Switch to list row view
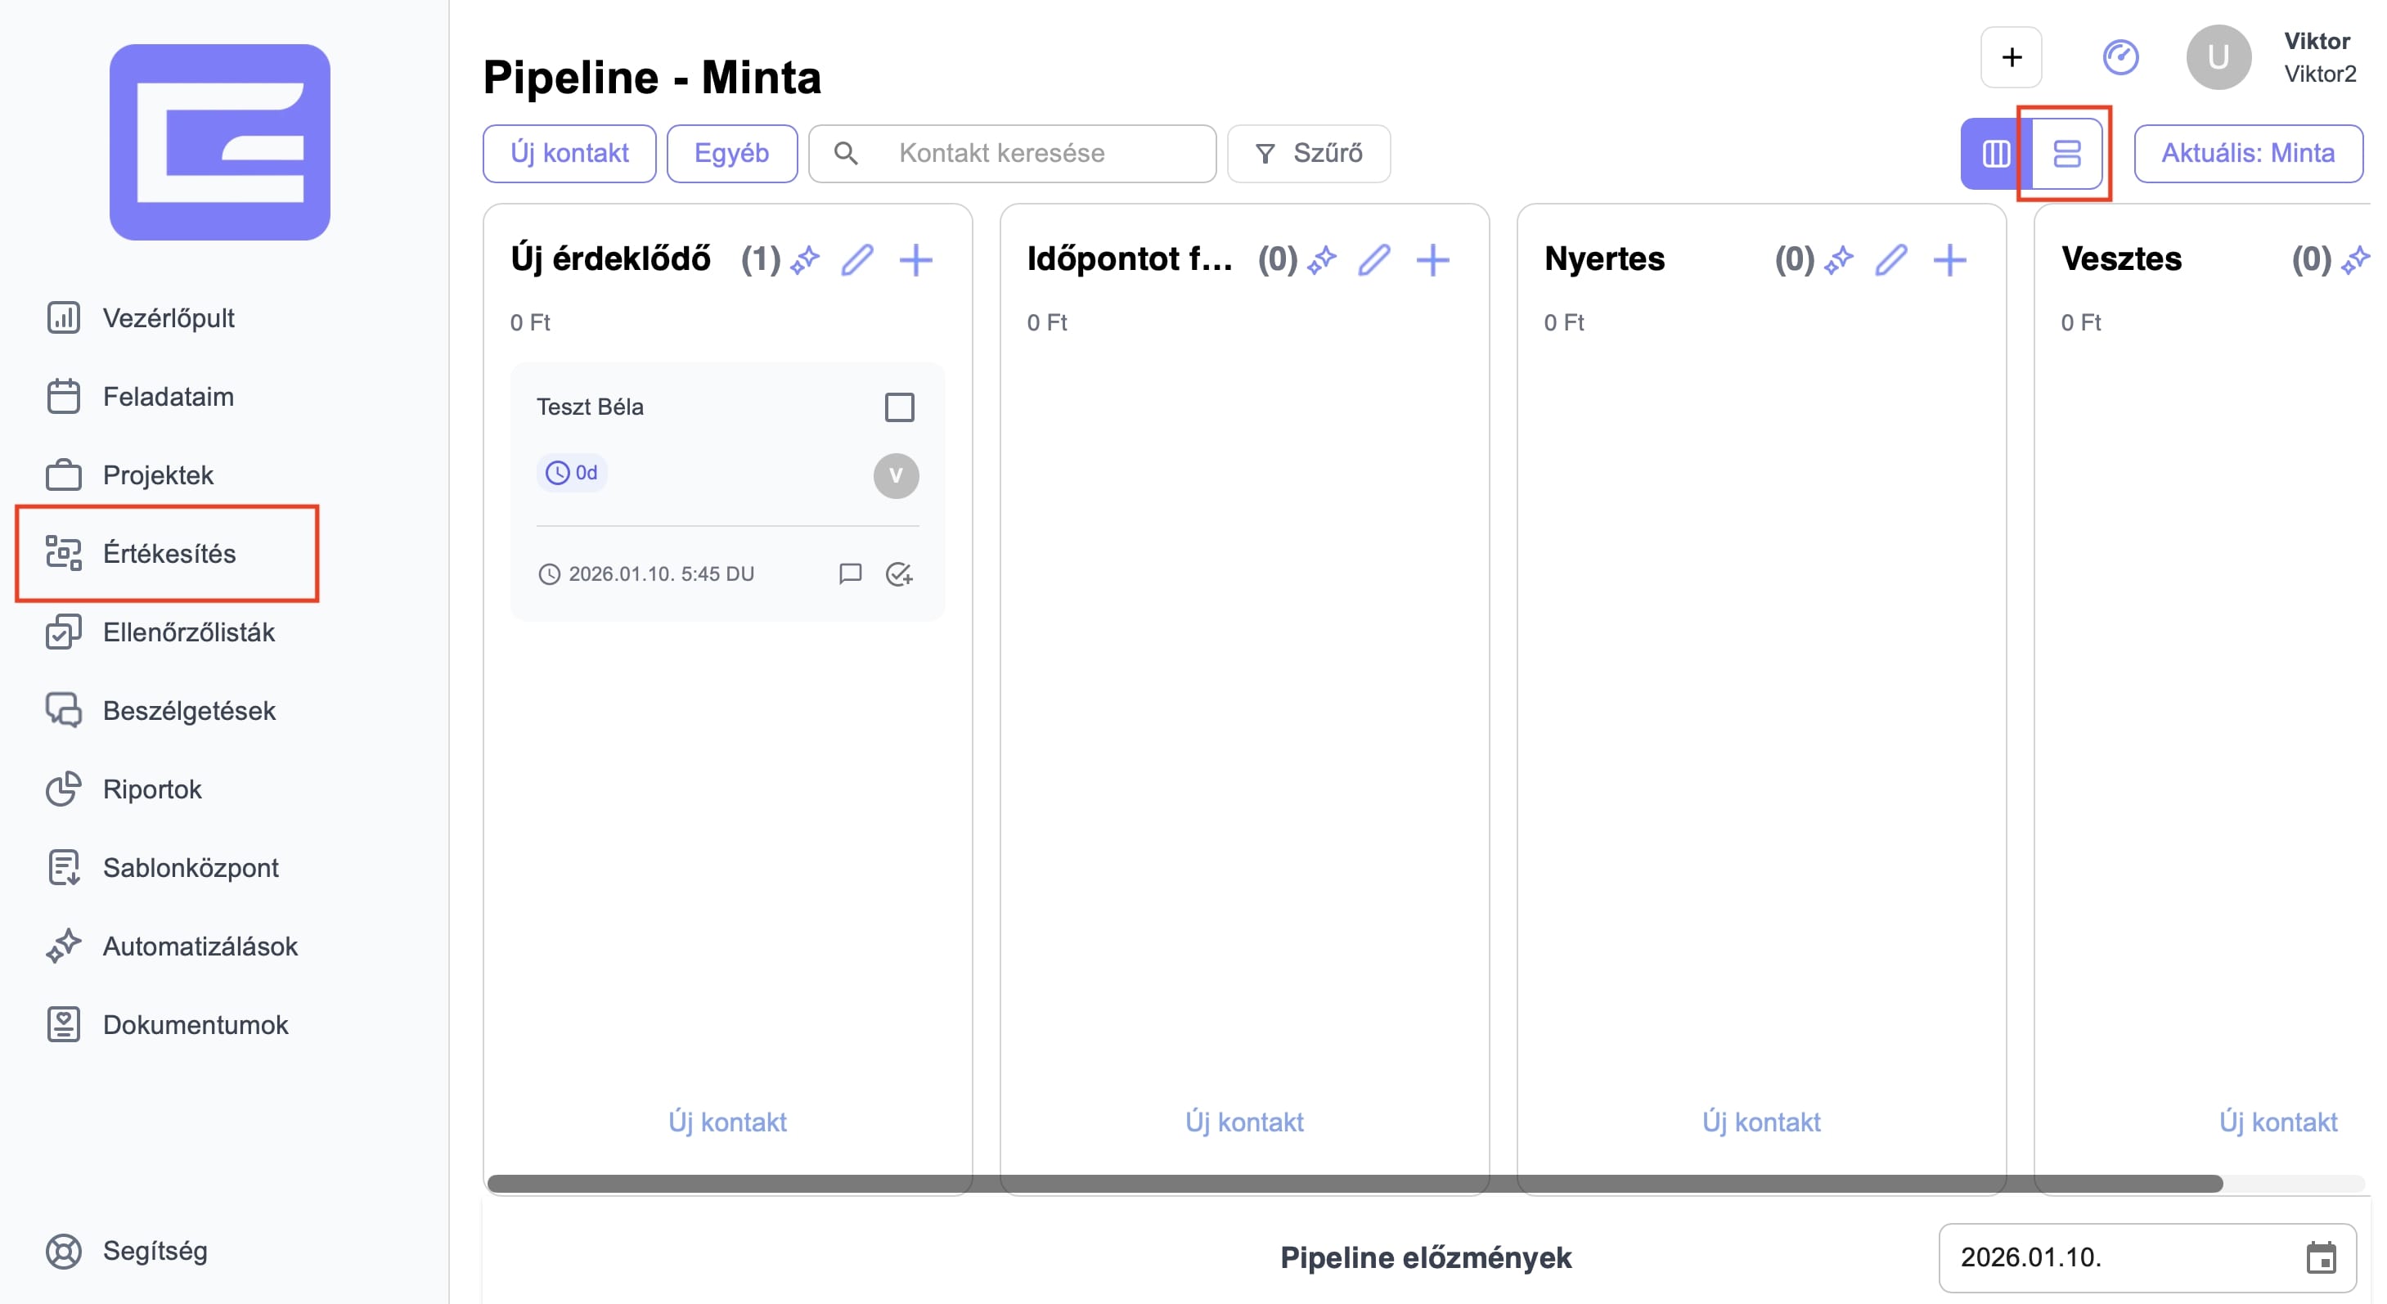Image resolution: width=2387 pixels, height=1304 pixels. [x=2066, y=154]
